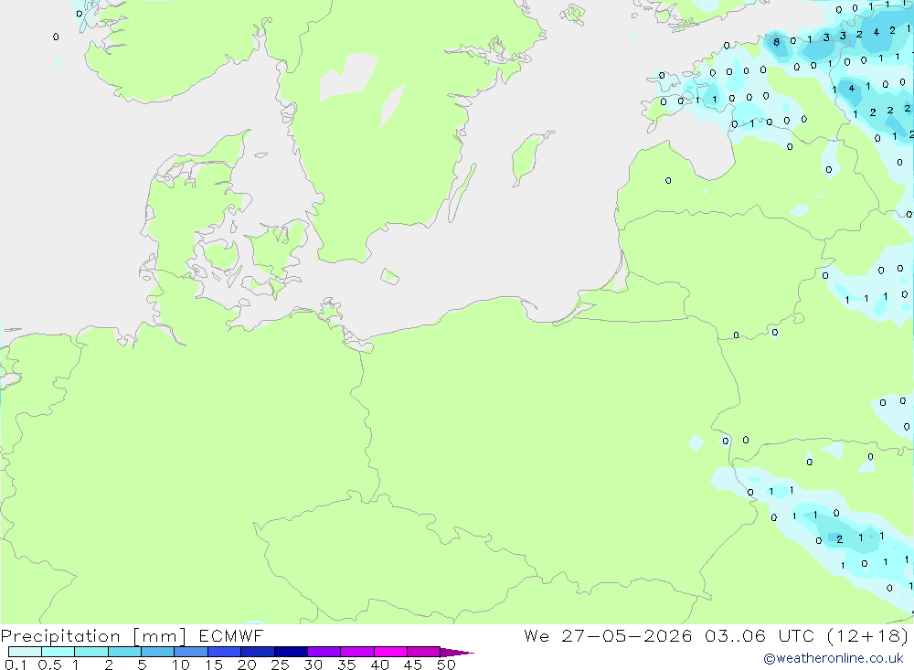Click the 40–45 mm magenta legend box
914x670 pixels.
(x=390, y=652)
